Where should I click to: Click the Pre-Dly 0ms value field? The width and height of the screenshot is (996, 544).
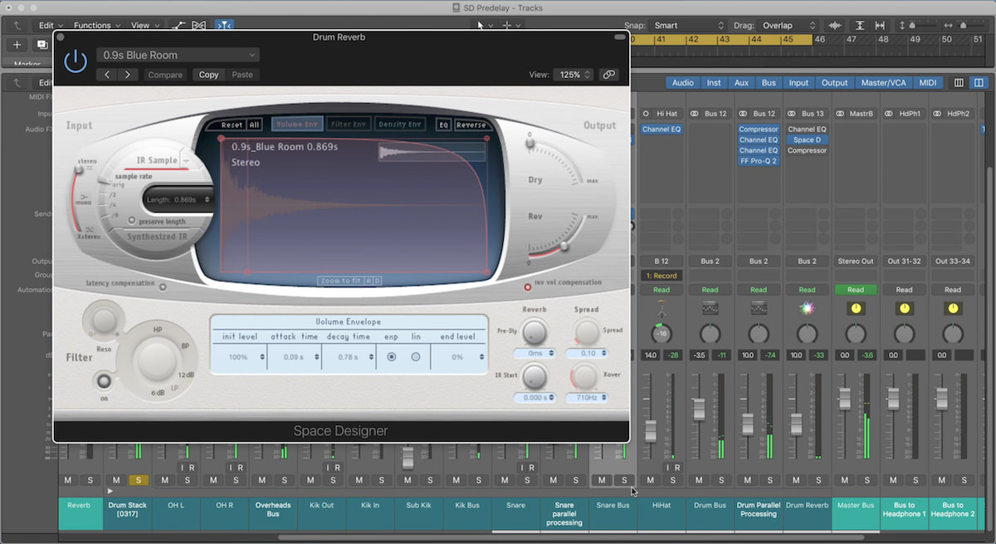pyautogui.click(x=535, y=353)
